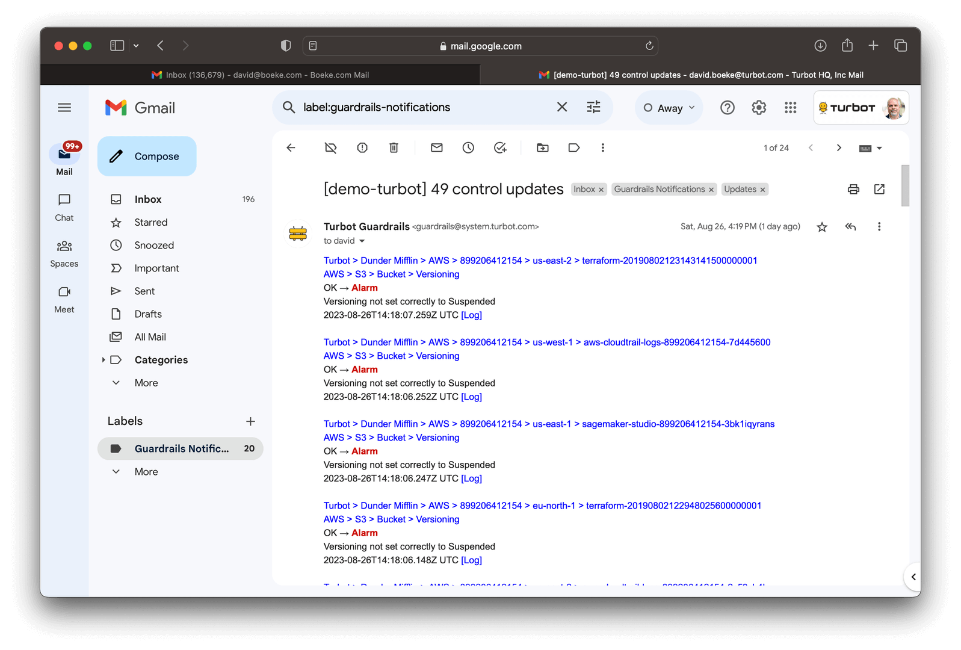Show advanced search options filter
Viewport: 961px width, 650px height.
[x=594, y=107]
